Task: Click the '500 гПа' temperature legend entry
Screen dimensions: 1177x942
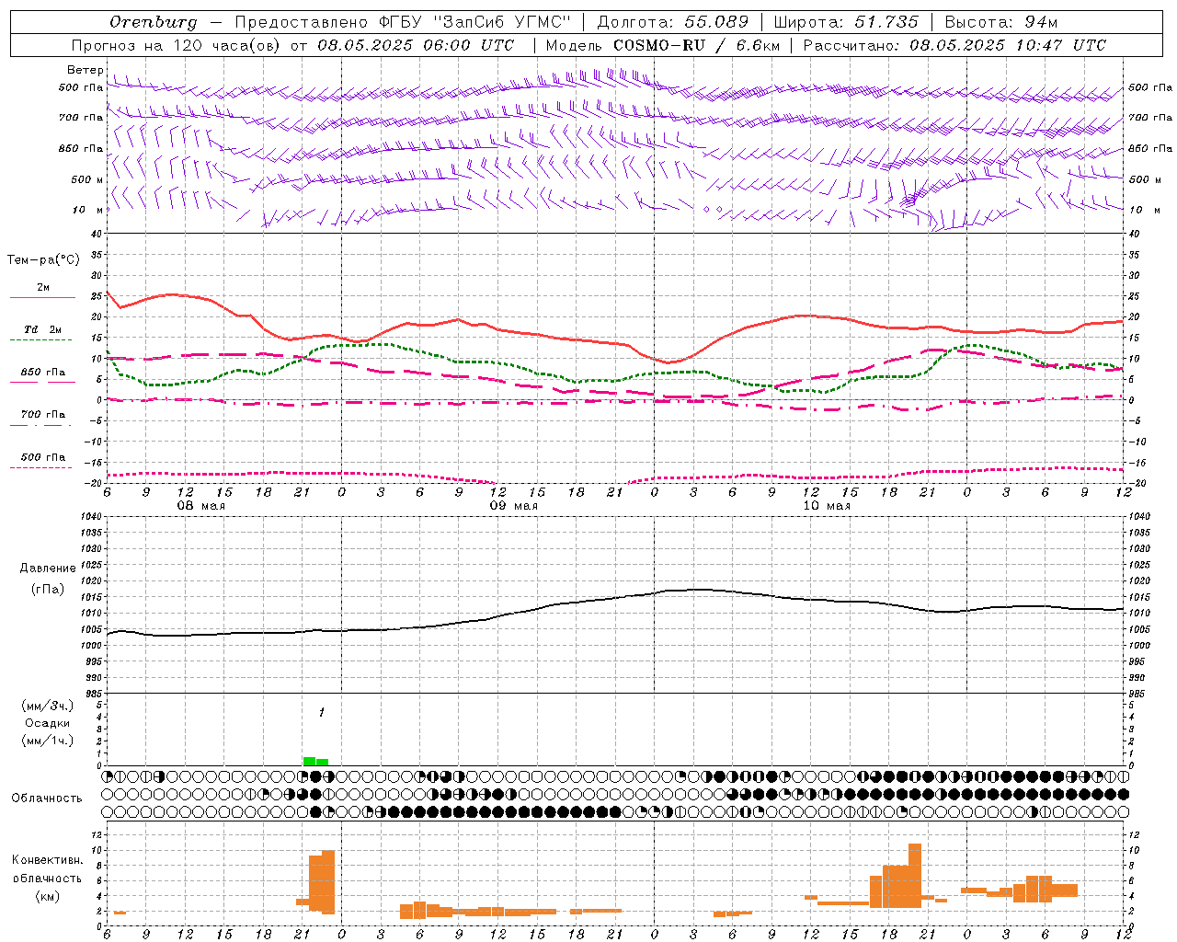Action: pos(42,457)
